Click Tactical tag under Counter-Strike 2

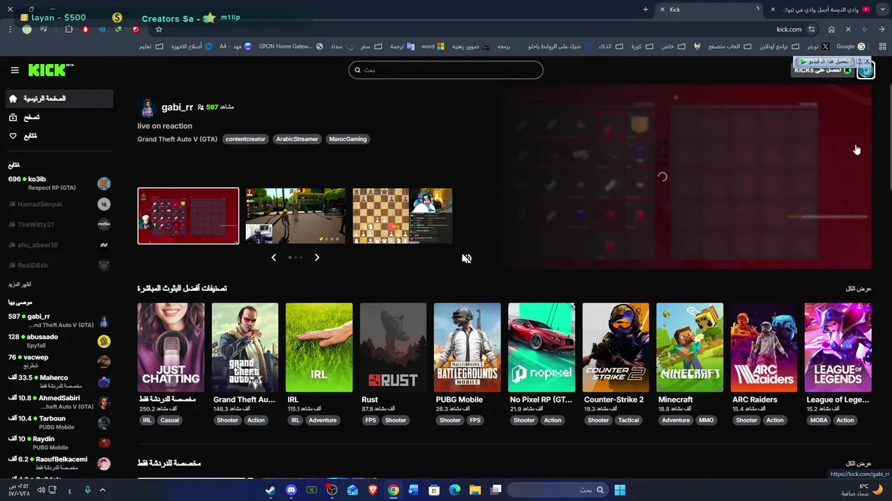point(628,420)
